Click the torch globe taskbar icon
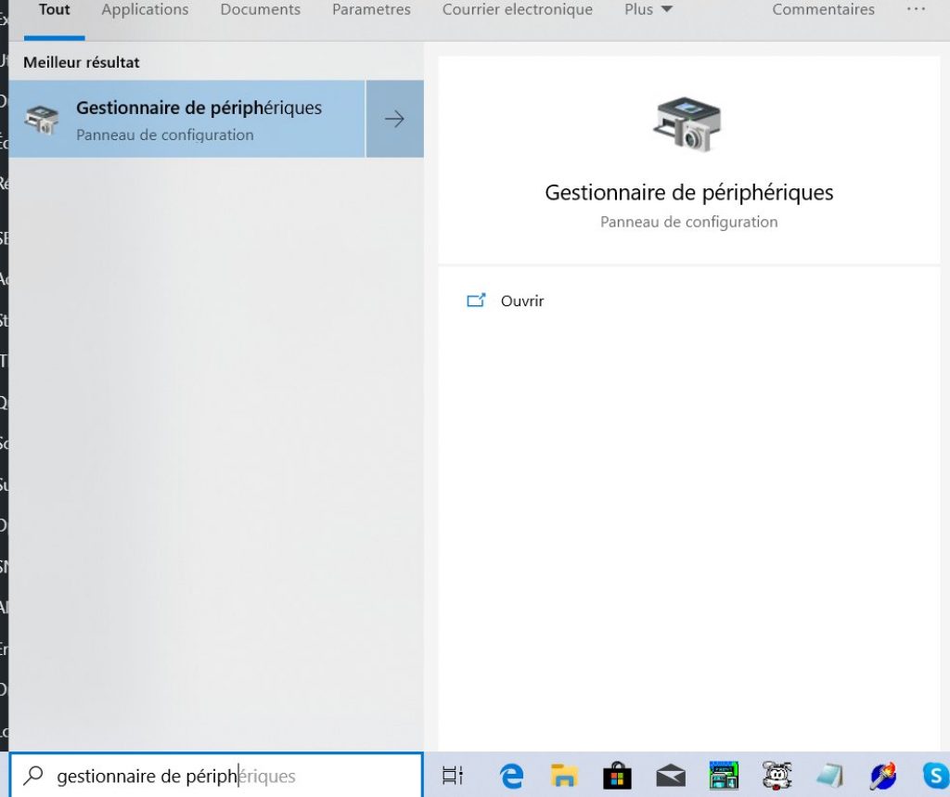950x797 pixels. pos(882,776)
